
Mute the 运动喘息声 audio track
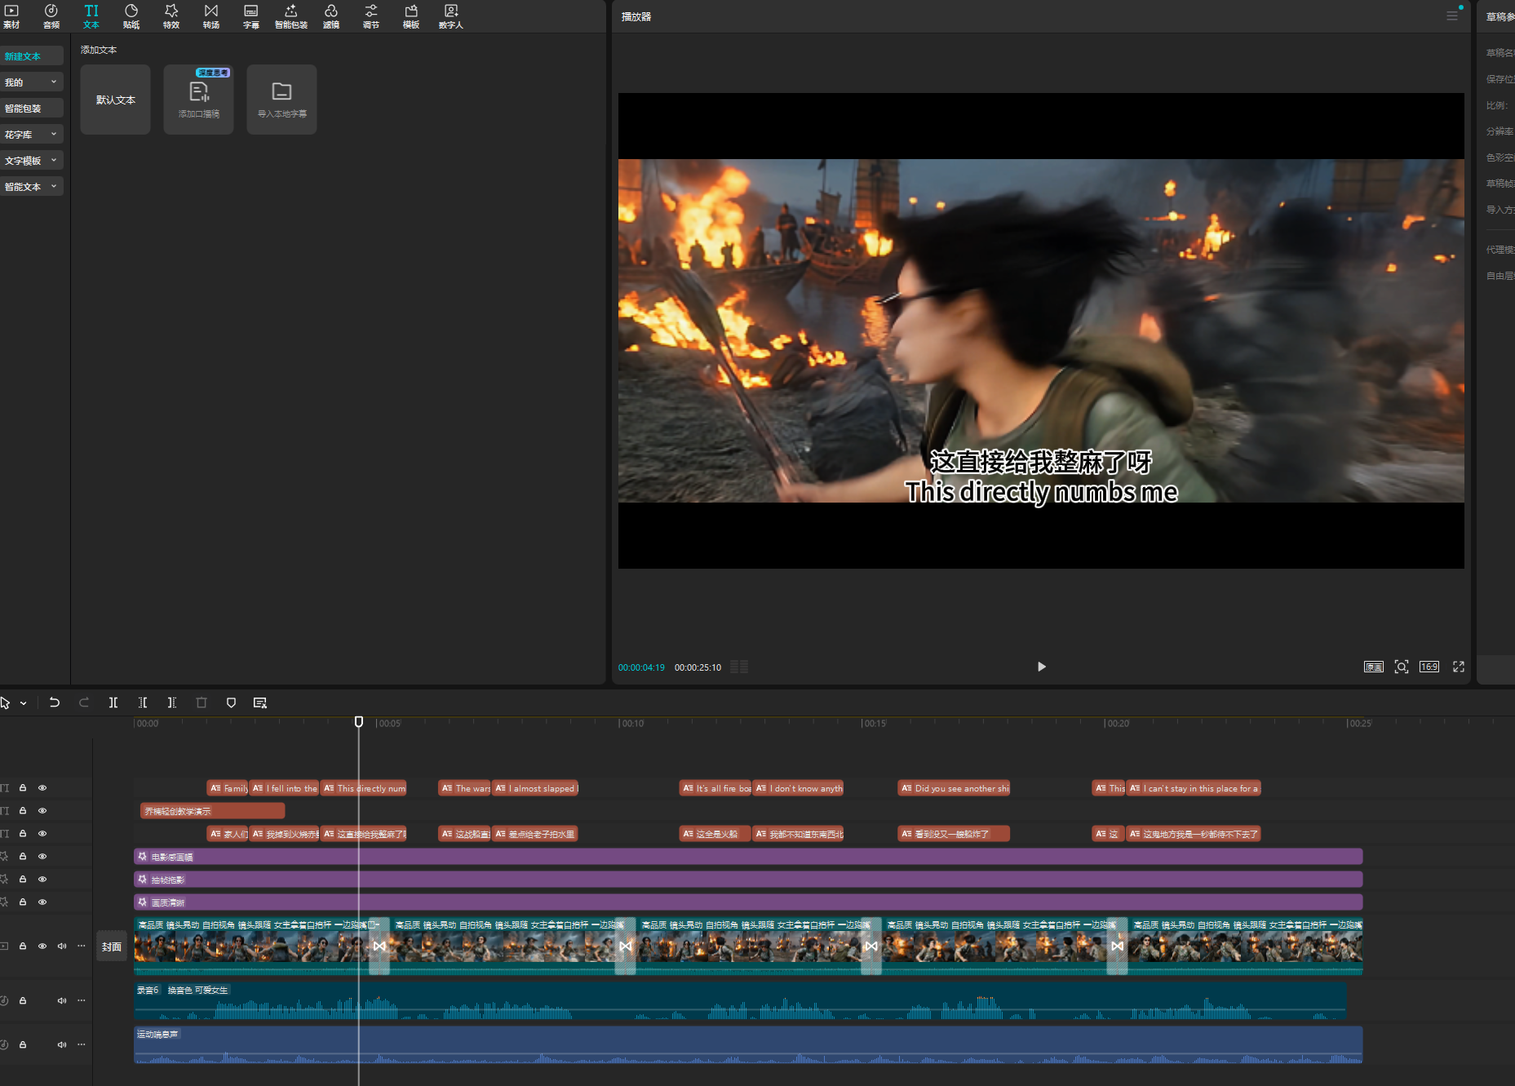tap(62, 1044)
